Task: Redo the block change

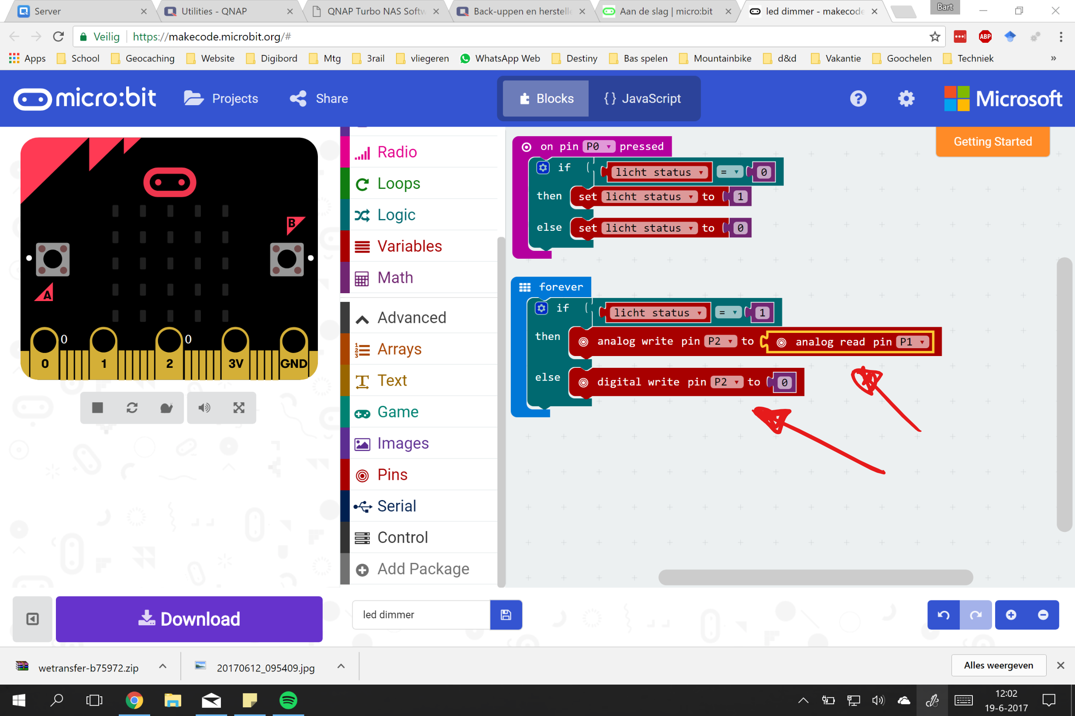Action: pyautogui.click(x=975, y=615)
